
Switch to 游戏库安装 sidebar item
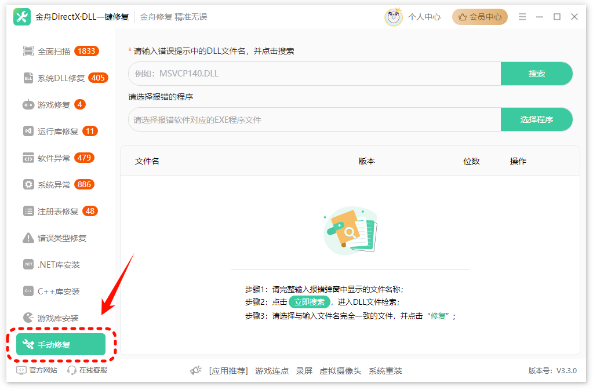click(51, 318)
